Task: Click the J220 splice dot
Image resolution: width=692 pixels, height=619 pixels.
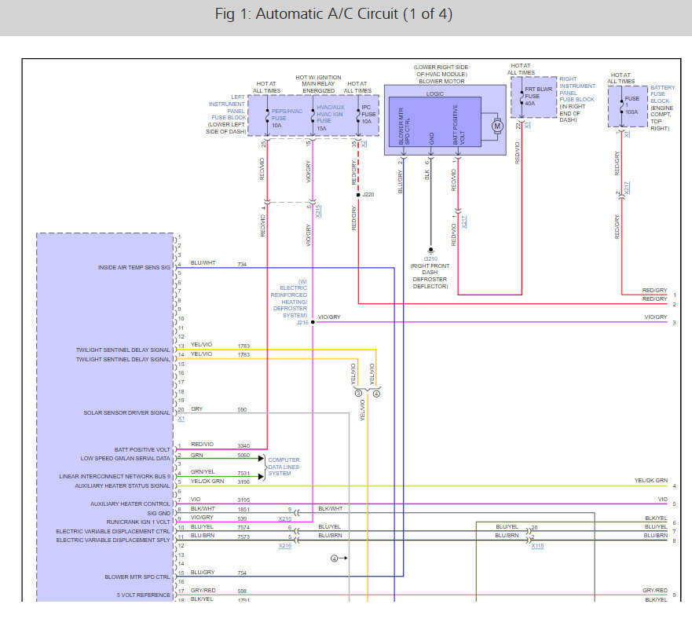Action: 358,195
